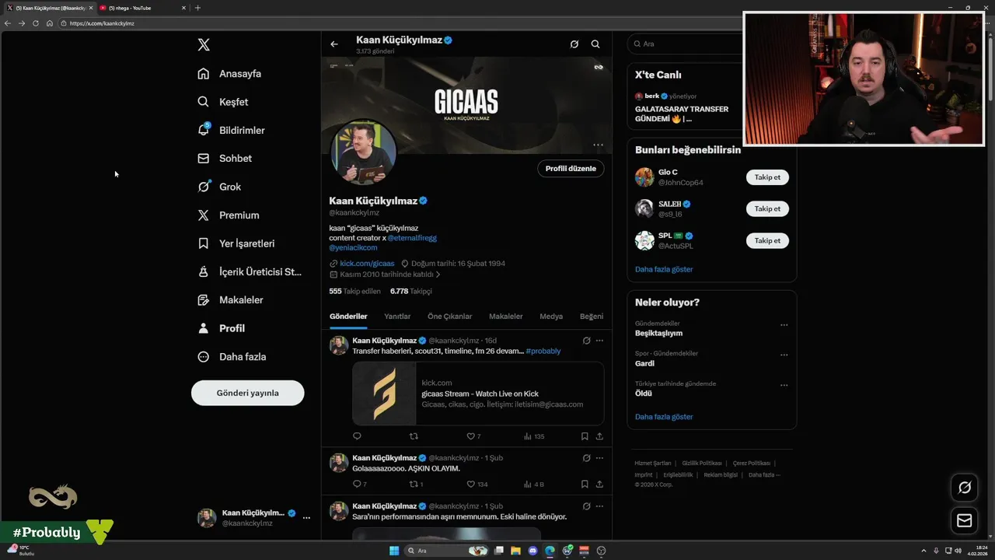The height and width of the screenshot is (560, 995).
Task: Switch to Medya tab
Action: pos(551,317)
